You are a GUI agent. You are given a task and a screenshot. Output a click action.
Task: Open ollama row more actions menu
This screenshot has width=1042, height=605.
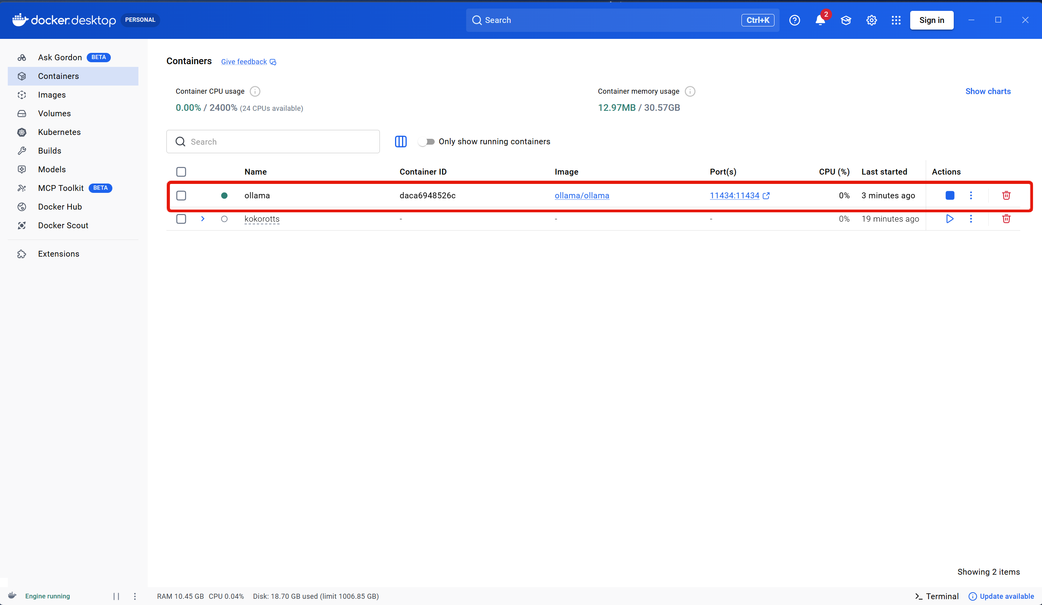click(x=971, y=196)
